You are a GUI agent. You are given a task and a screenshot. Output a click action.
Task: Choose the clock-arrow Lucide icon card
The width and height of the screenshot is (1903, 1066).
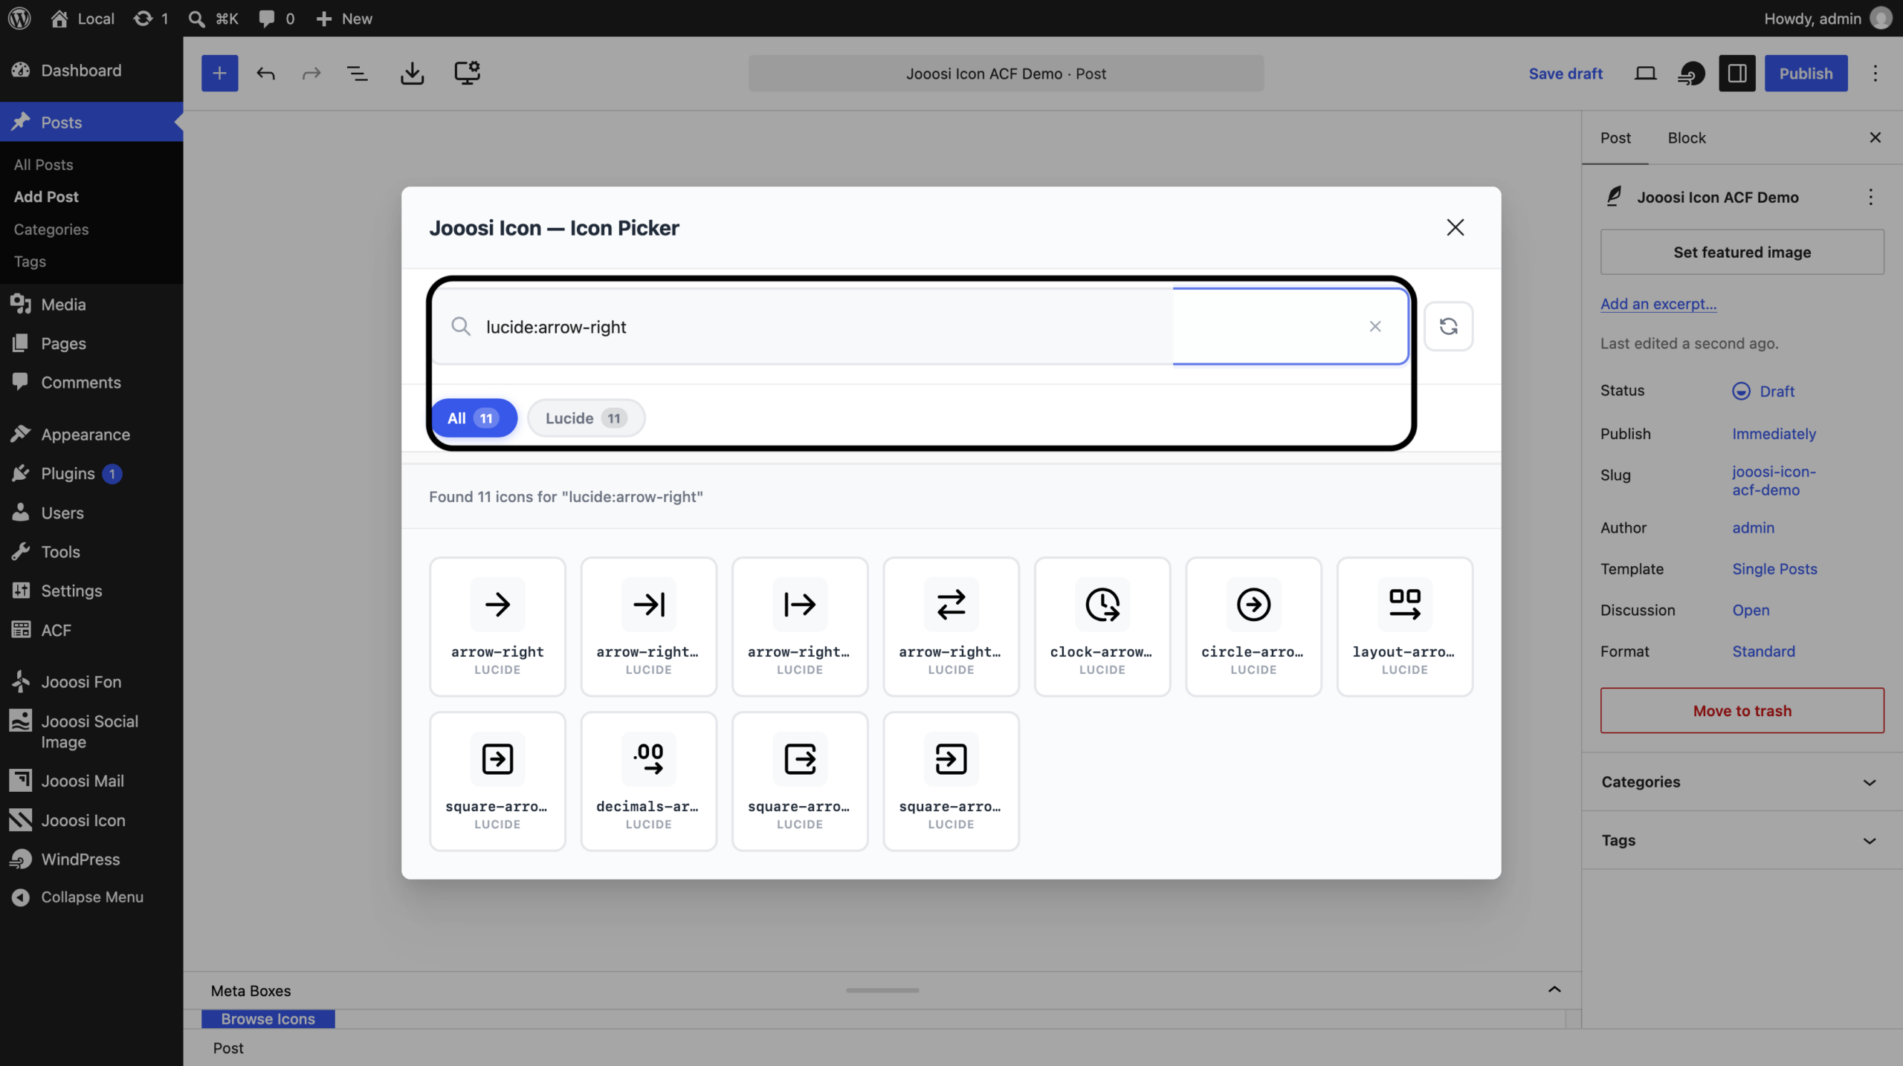(x=1102, y=626)
